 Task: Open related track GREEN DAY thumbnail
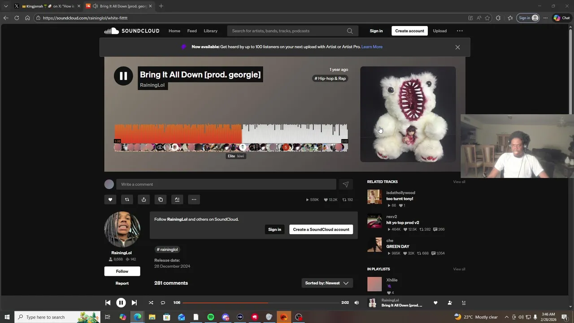(374, 244)
